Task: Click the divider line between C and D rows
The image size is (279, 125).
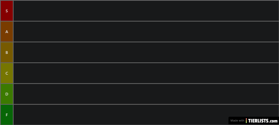Action: click(x=139, y=83)
